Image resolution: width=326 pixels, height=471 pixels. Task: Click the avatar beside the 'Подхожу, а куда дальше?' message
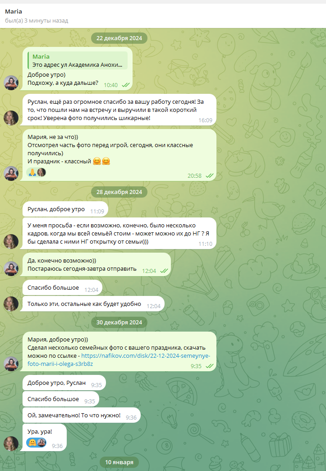click(11, 83)
